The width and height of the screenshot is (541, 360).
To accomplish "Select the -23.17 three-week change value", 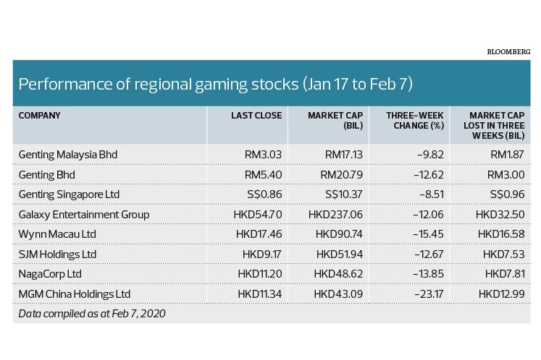I will pos(429,294).
